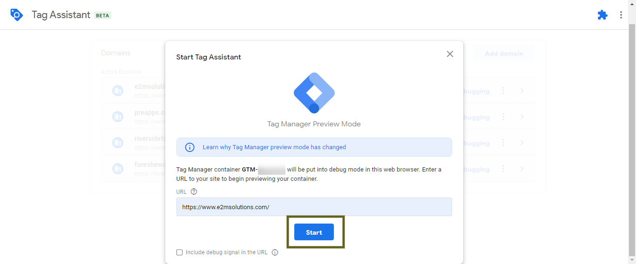This screenshot has height=264, width=636.
Task: Click the foreshew domain icon
Action: [118, 169]
